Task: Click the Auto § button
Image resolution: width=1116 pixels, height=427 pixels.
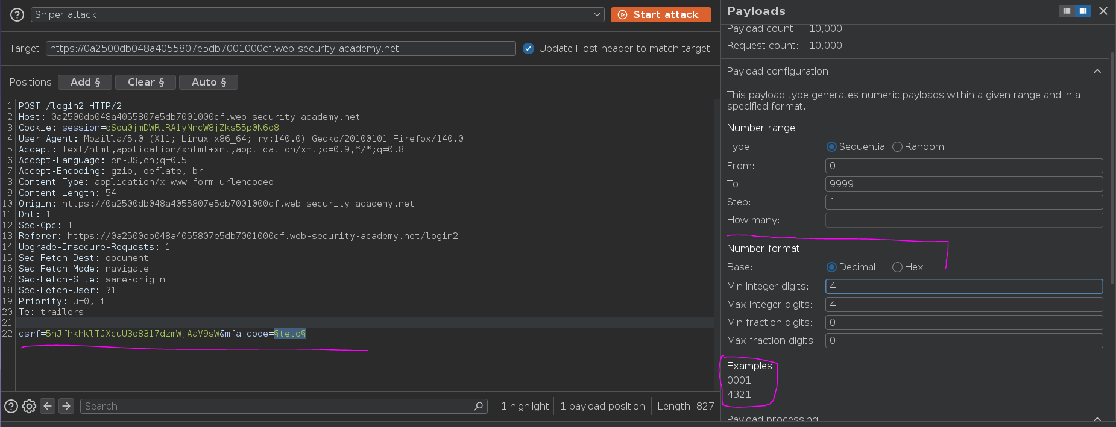Action: (209, 82)
